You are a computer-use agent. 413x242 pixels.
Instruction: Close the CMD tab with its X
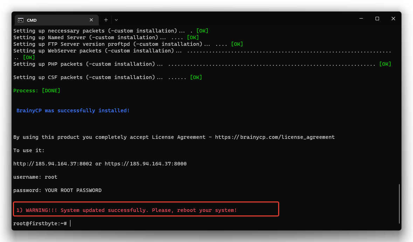point(91,20)
